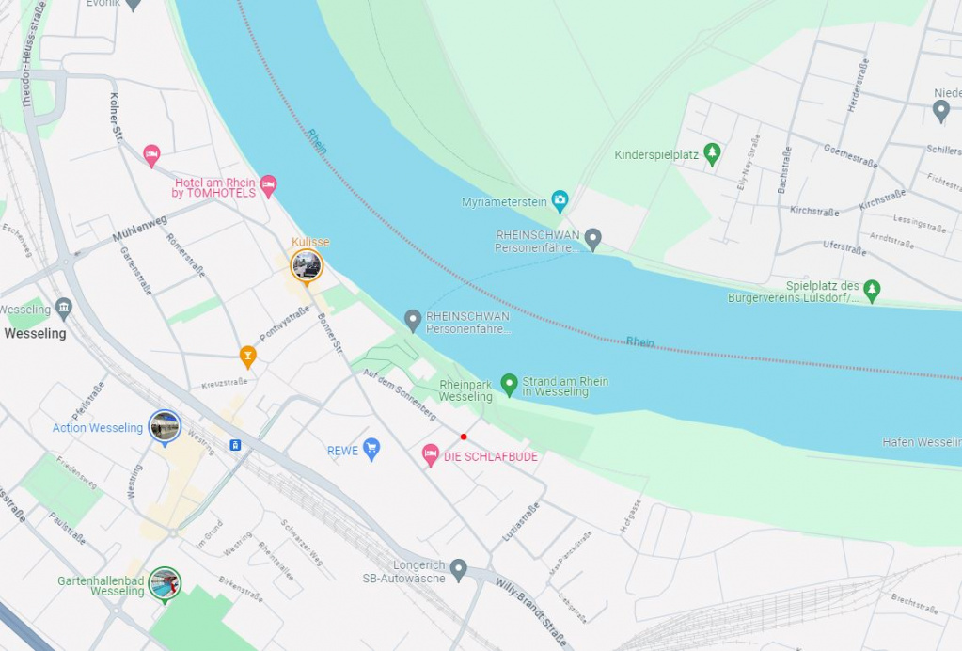The width and height of the screenshot is (962, 651).
Task: Click the RHEINSCHWAN Personenfähre pin on west bank
Action: [x=413, y=320]
